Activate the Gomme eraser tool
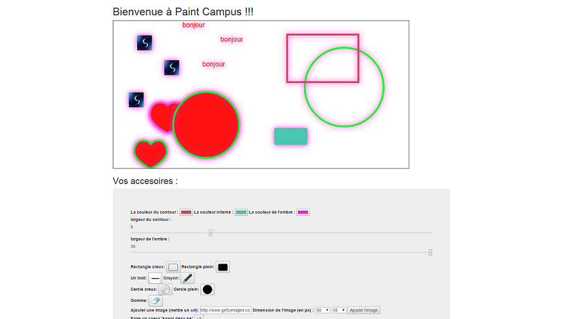This screenshot has height=319, width=561. click(x=156, y=300)
